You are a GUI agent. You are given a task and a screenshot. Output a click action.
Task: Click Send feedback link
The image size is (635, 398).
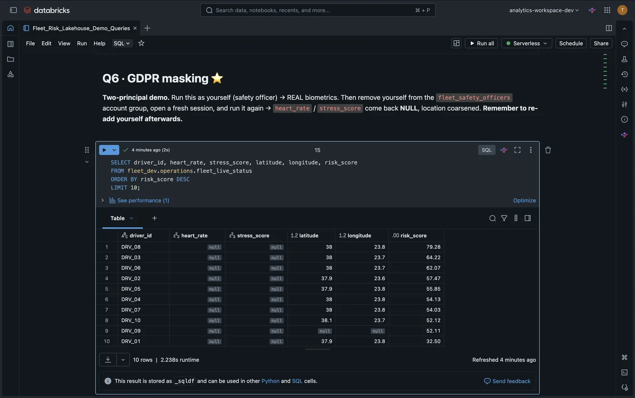507,381
